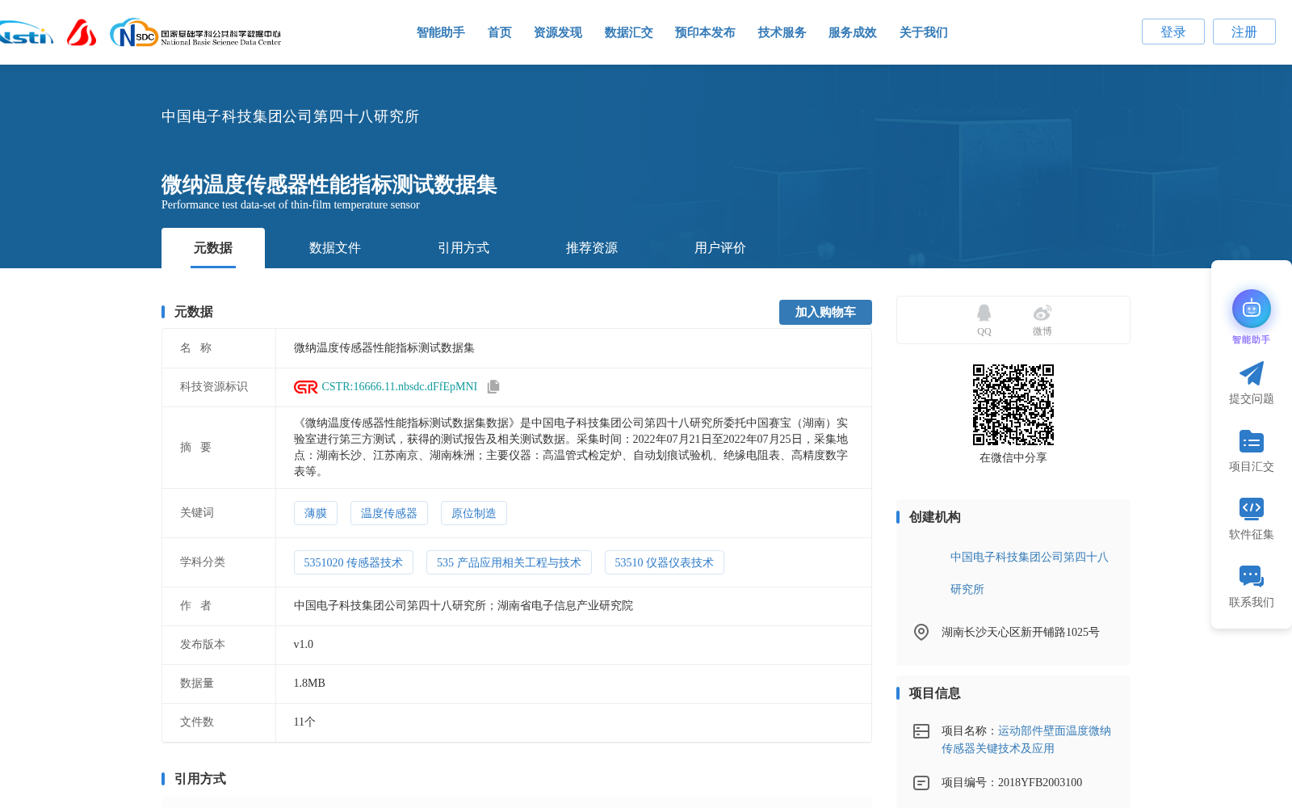Click data size value 1.8MB
Image resolution: width=1292 pixels, height=808 pixels.
tap(309, 684)
